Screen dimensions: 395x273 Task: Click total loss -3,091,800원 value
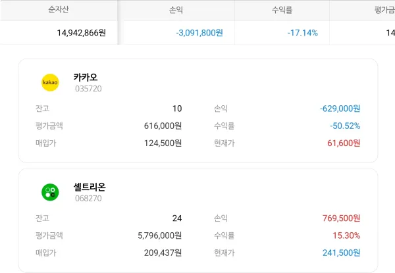[199, 33]
